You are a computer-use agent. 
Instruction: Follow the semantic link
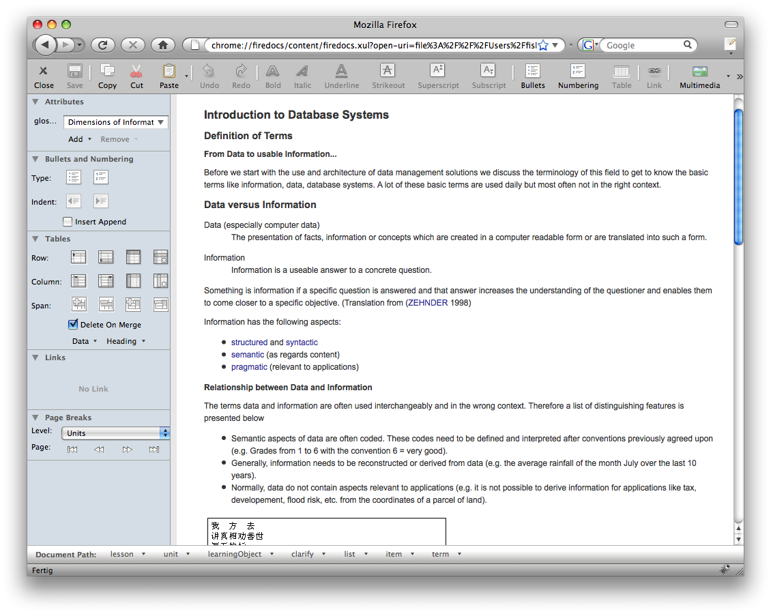247,355
